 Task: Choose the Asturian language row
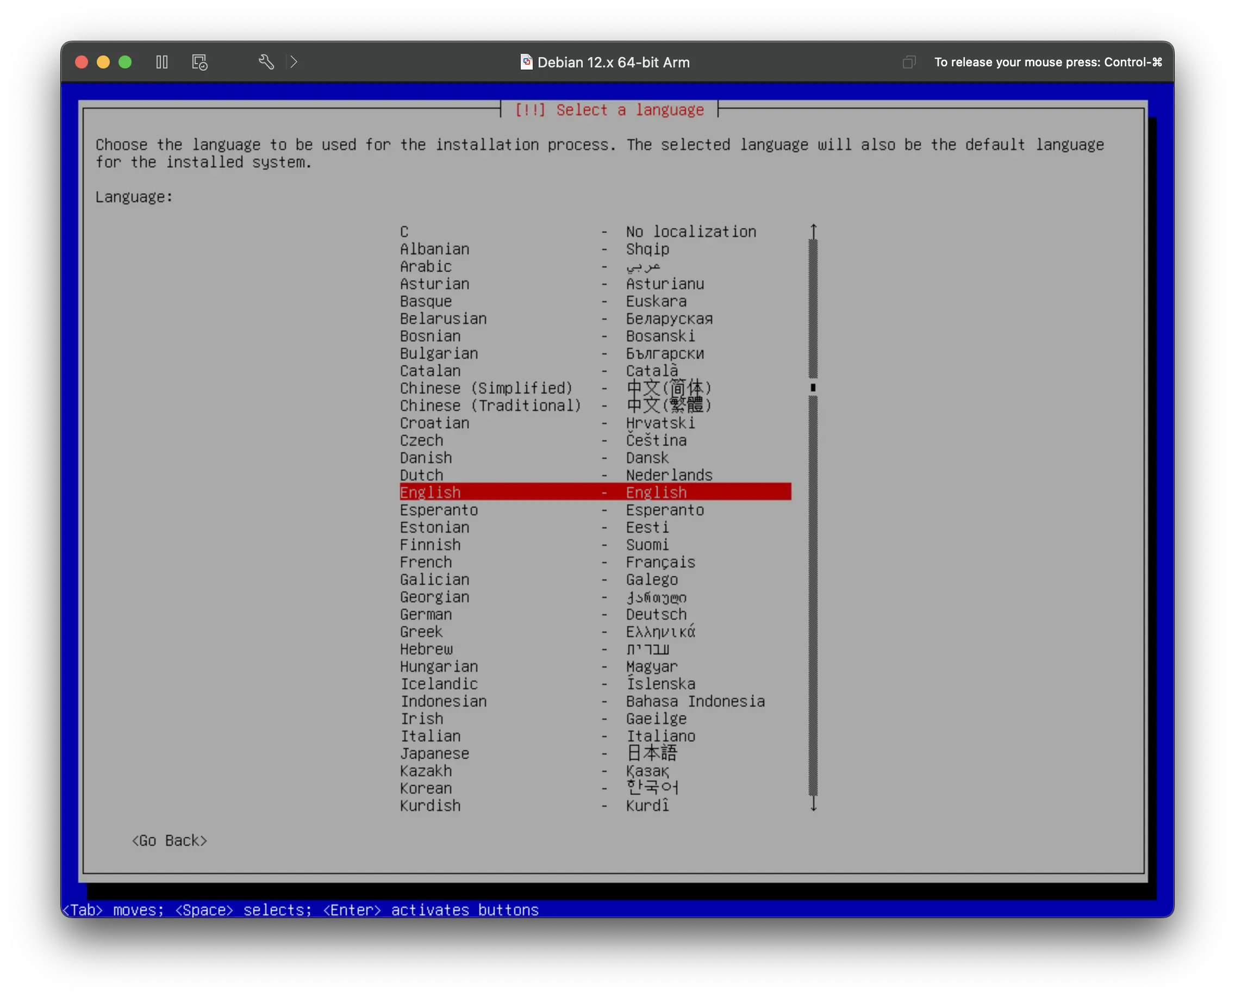point(596,284)
